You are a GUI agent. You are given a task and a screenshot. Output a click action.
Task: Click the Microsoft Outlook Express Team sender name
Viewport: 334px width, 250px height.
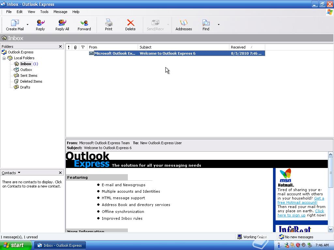click(104, 143)
